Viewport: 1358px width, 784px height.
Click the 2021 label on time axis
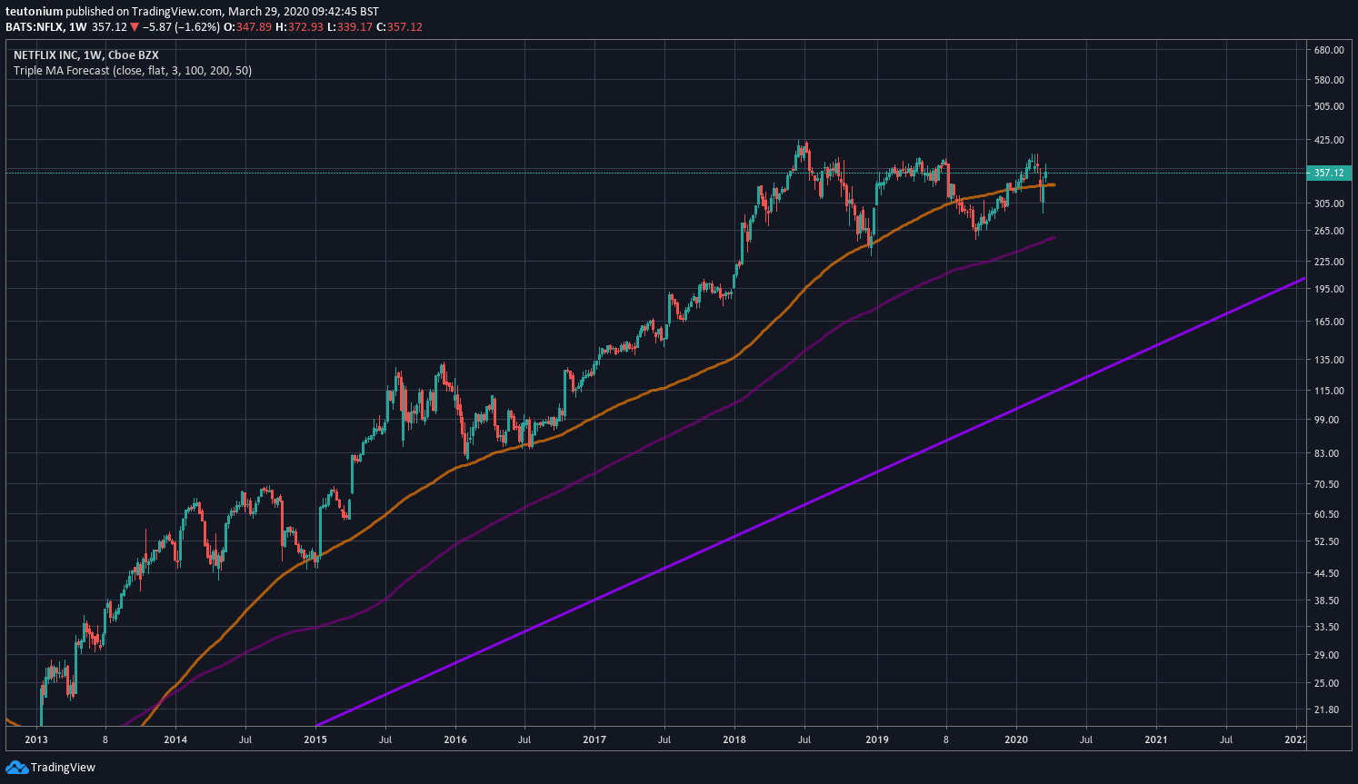1156,739
